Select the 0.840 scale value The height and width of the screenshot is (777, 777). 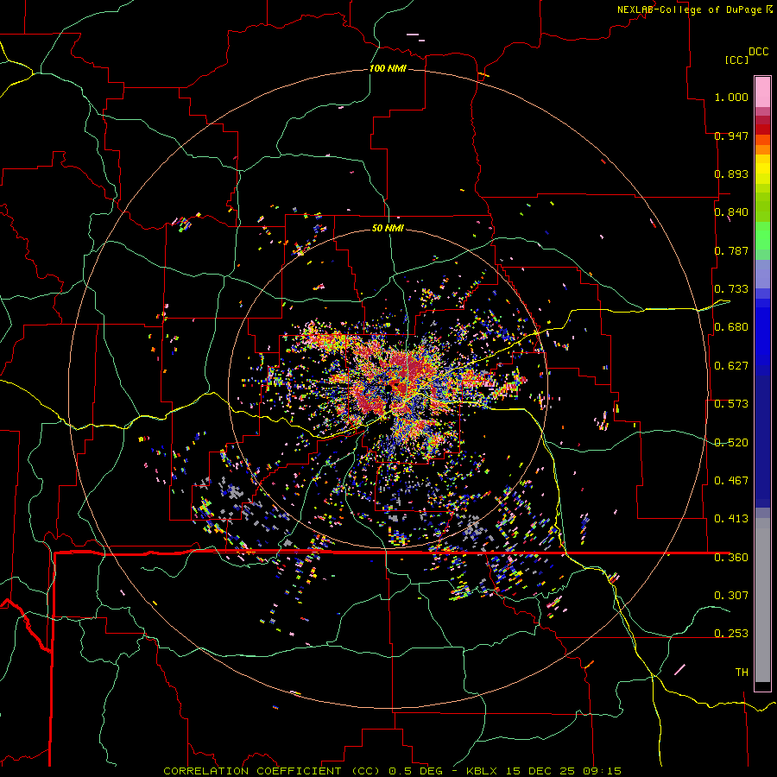731,212
